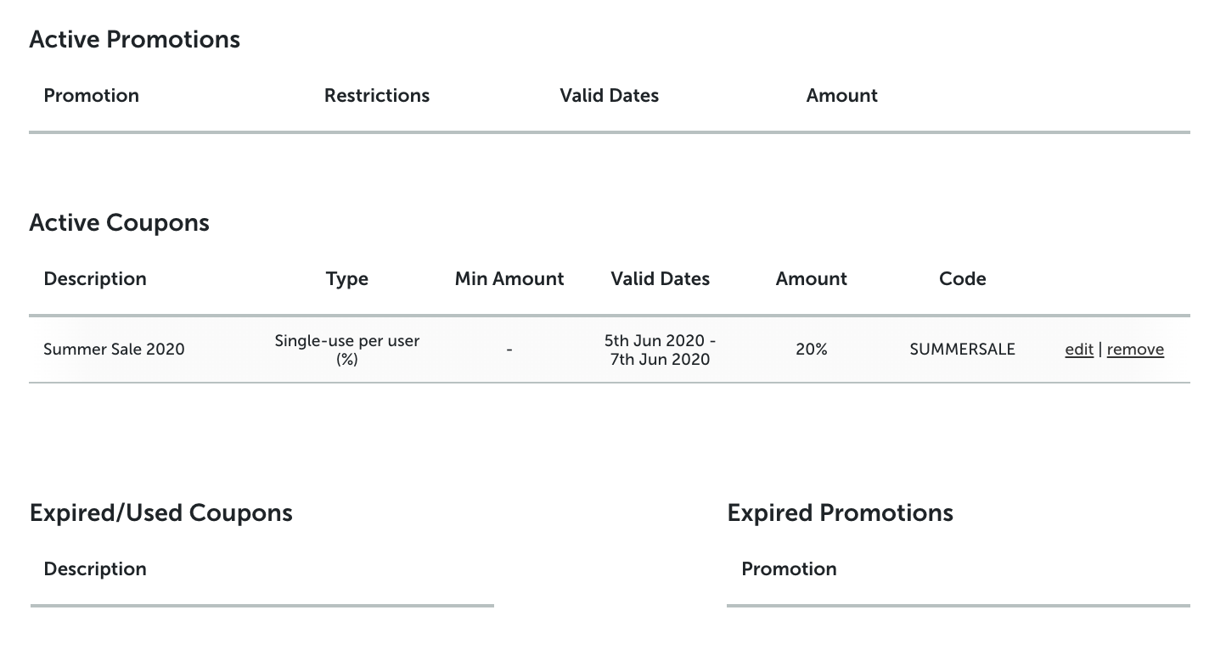Click Amount header in Active Promotions table
Image resolution: width=1226 pixels, height=655 pixels.
click(842, 96)
